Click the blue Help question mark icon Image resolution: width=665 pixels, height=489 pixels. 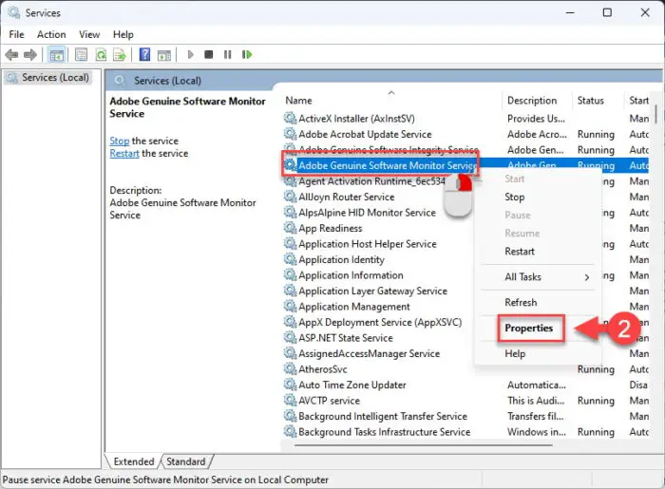(x=145, y=55)
